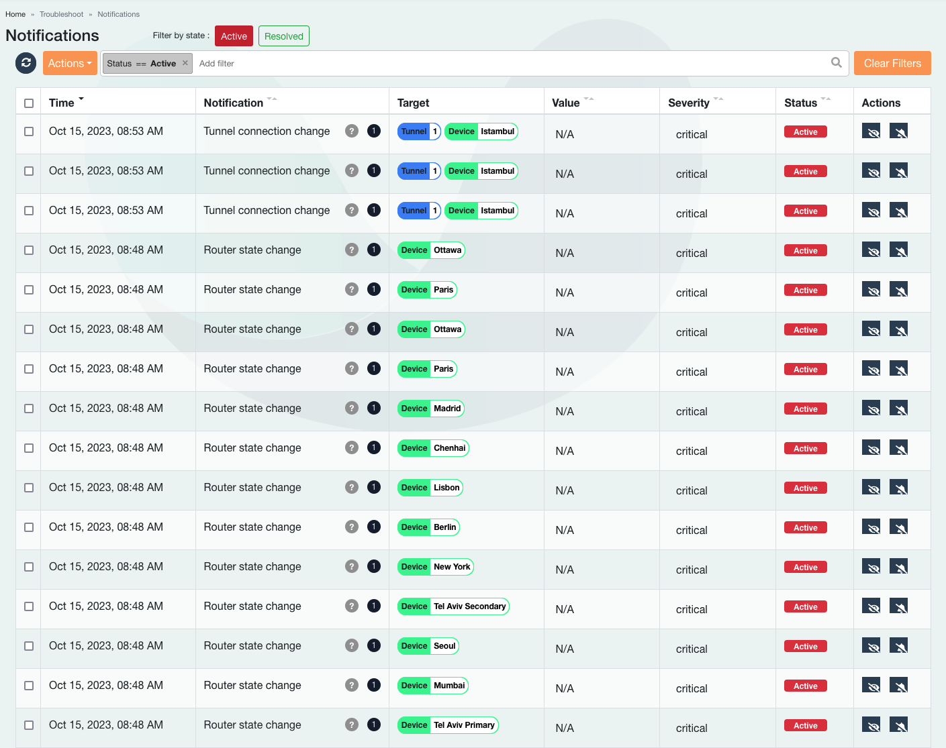Click crossed-bell icon for Mumbai device row
The height and width of the screenshot is (748, 946).
(898, 686)
